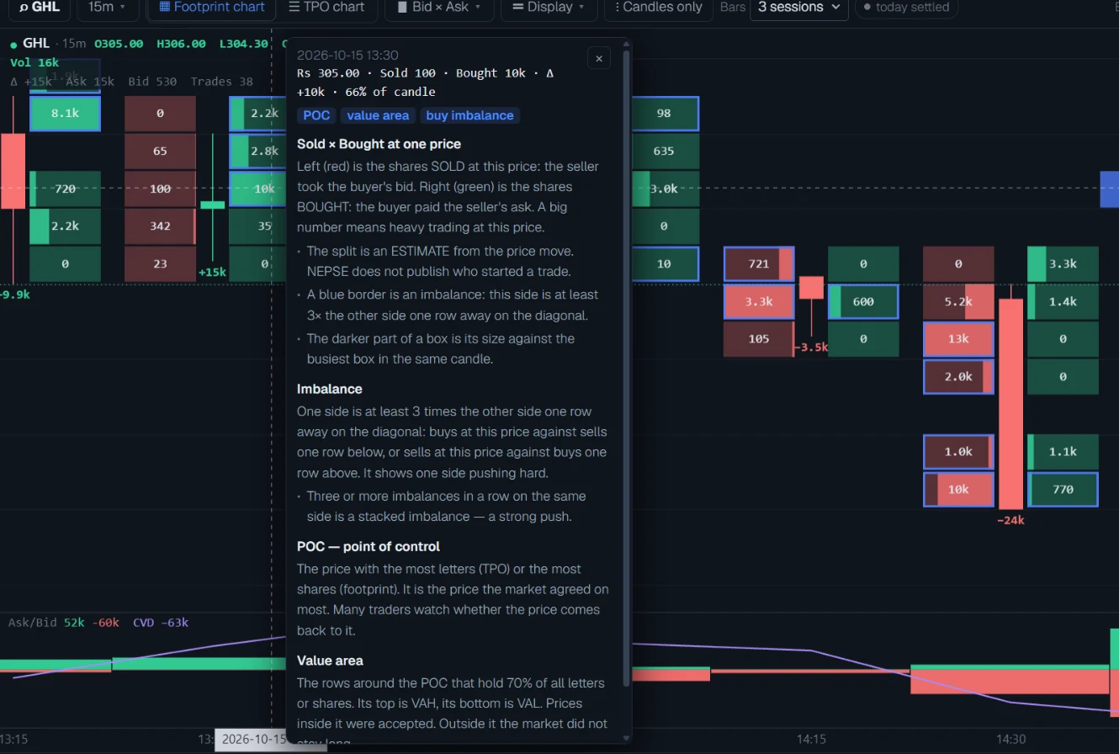Image resolution: width=1119 pixels, height=754 pixels.
Task: Click the CVD -63k indicator label
Action: click(161, 623)
